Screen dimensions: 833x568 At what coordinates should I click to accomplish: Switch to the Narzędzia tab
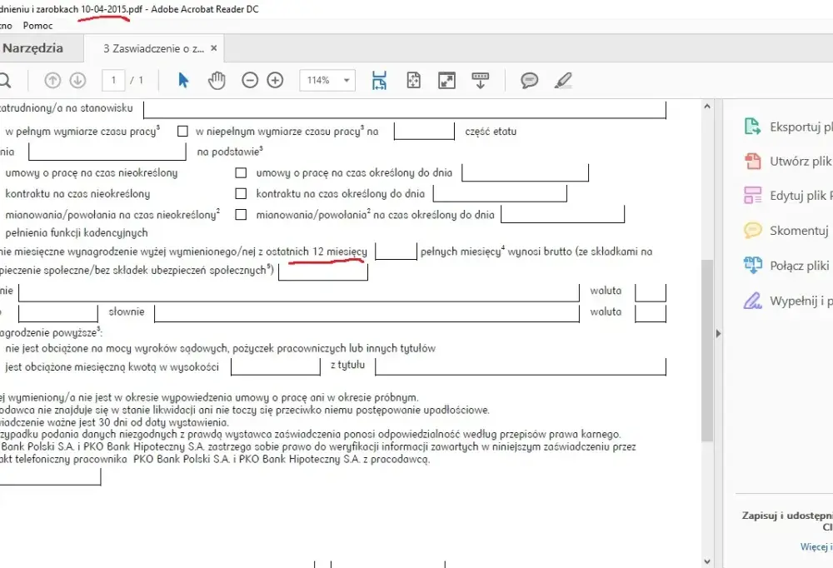(33, 48)
